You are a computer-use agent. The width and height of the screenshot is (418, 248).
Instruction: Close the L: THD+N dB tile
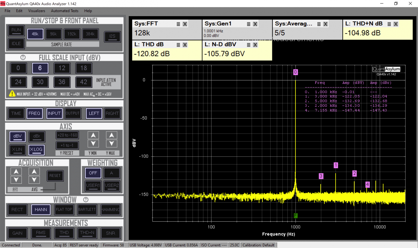pos(395,24)
